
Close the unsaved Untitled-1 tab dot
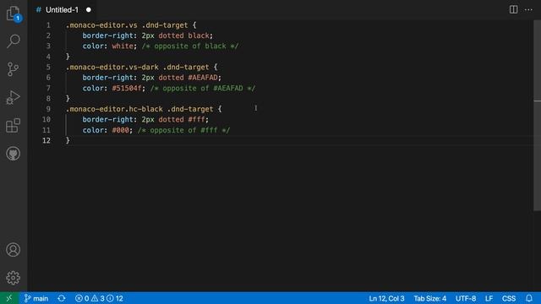pos(89,10)
